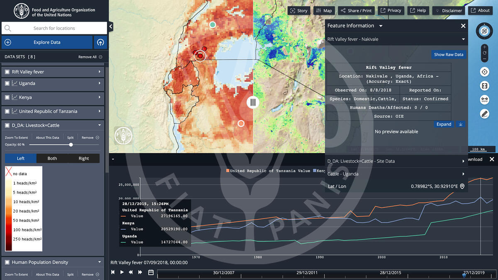Click the Expand button
Screen dimensions: 498x280
[444, 124]
